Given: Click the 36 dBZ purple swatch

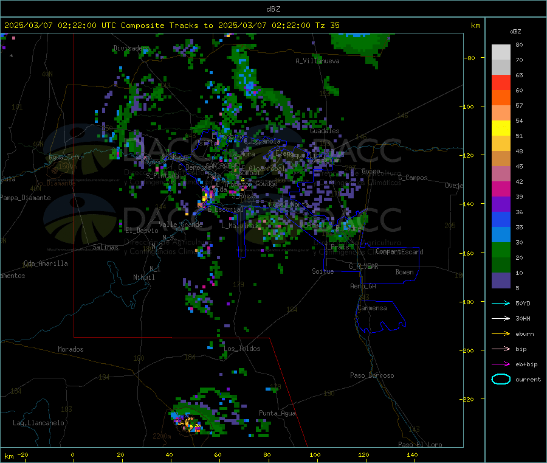Looking at the screenshot, I should pyautogui.click(x=501, y=204).
